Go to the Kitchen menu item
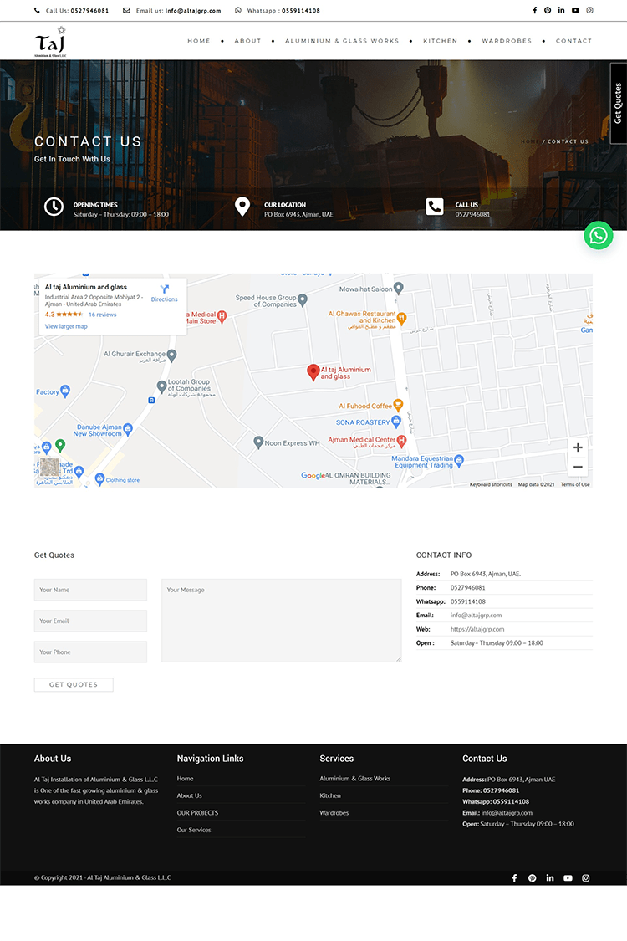 tap(441, 41)
